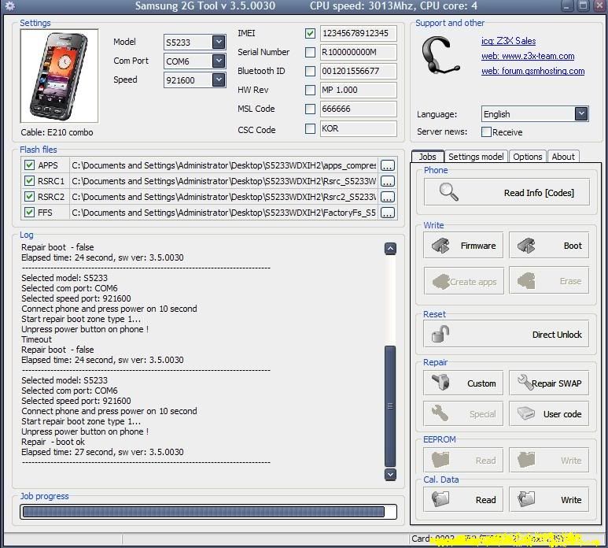Click the HW Rev MP 1.000 field
Image resolution: width=608 pixels, height=548 pixels.
[x=359, y=90]
